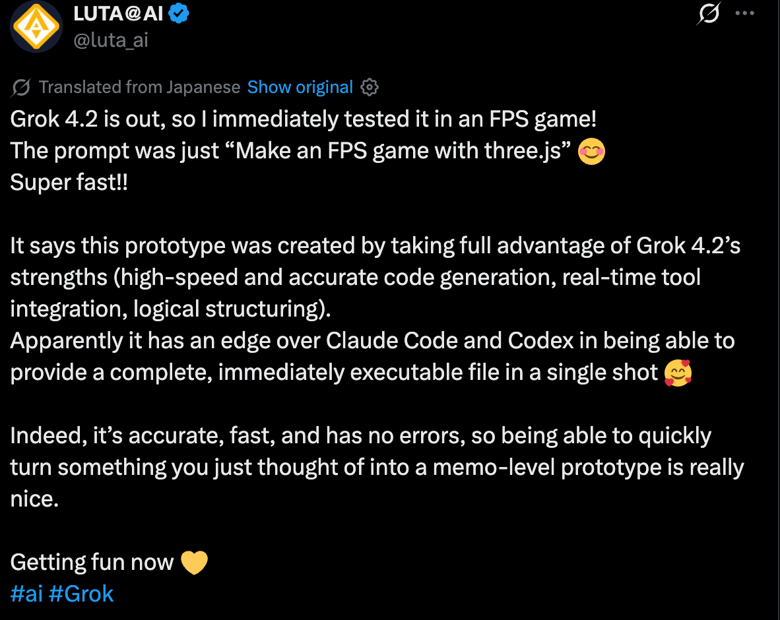Open translation settings gear icon
The image size is (780, 620).
(370, 87)
